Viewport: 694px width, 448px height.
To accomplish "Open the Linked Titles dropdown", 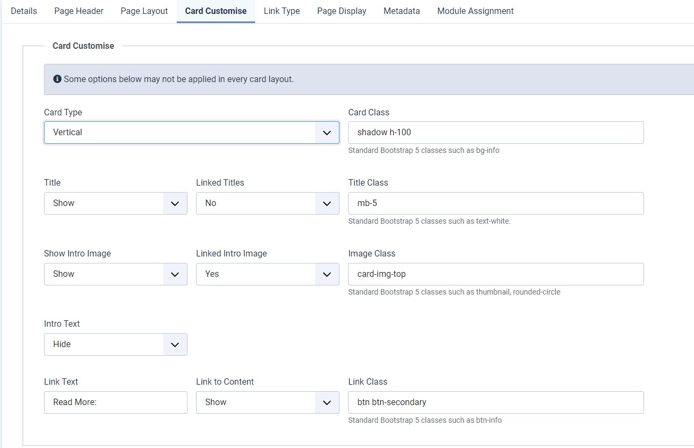I will click(x=268, y=203).
